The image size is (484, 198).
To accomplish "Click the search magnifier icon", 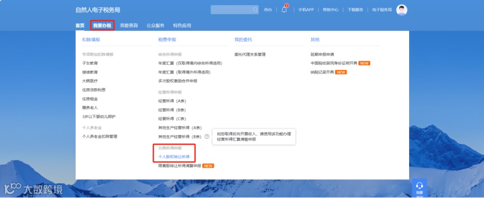I will click(255, 9).
